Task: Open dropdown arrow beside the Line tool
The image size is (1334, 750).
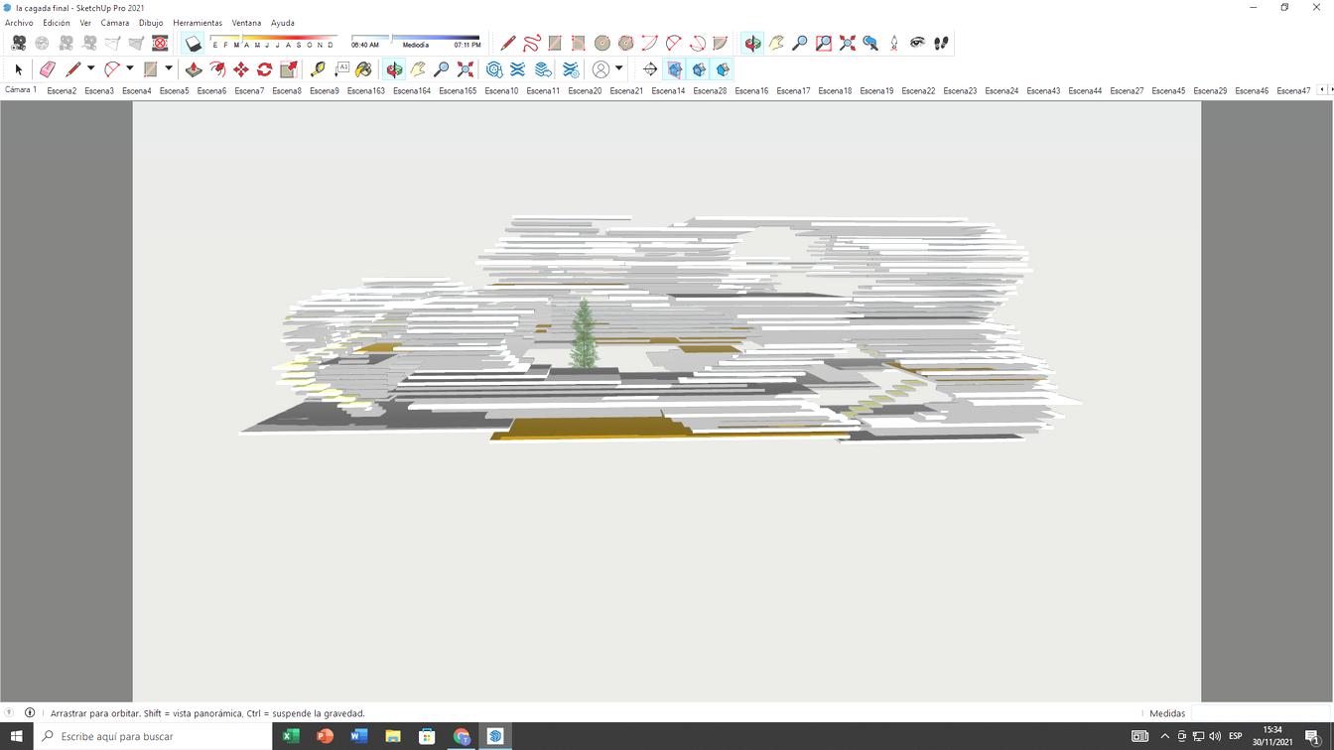Action: coord(90,68)
